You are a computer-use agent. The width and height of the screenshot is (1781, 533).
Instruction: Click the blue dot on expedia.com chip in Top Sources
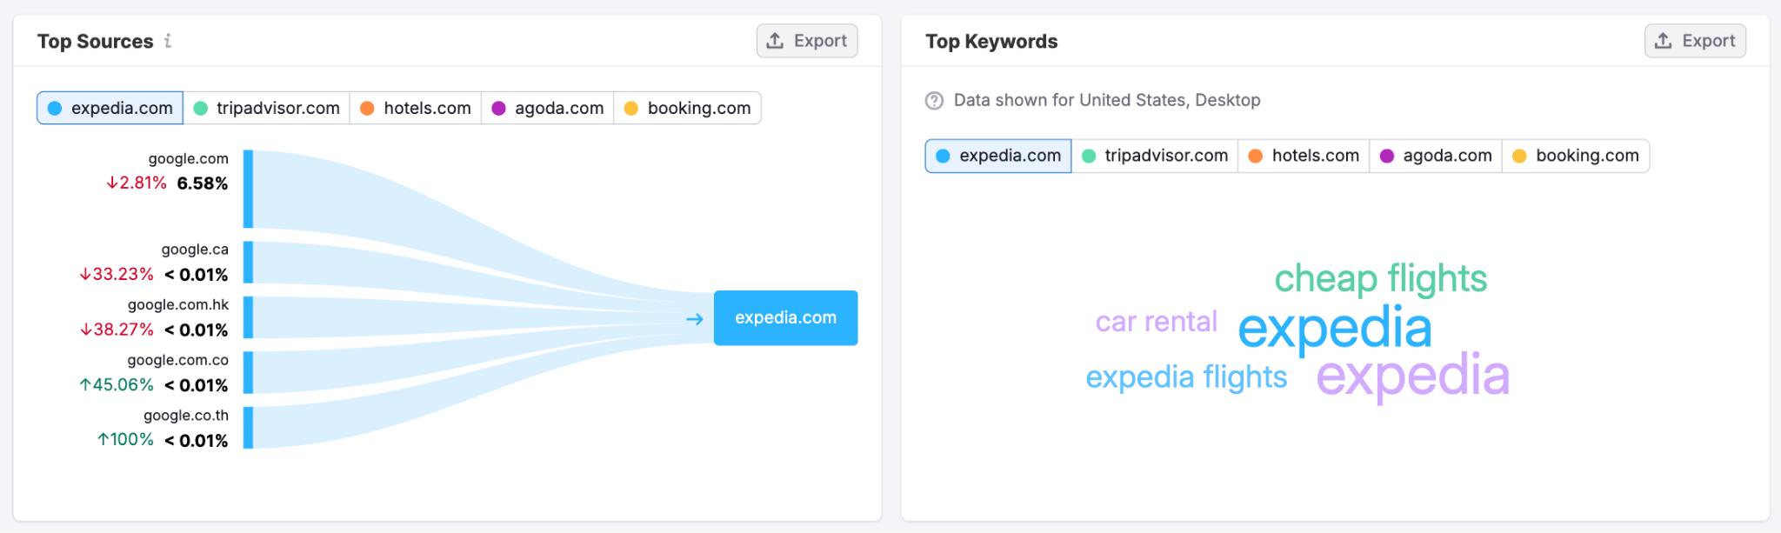tap(55, 108)
